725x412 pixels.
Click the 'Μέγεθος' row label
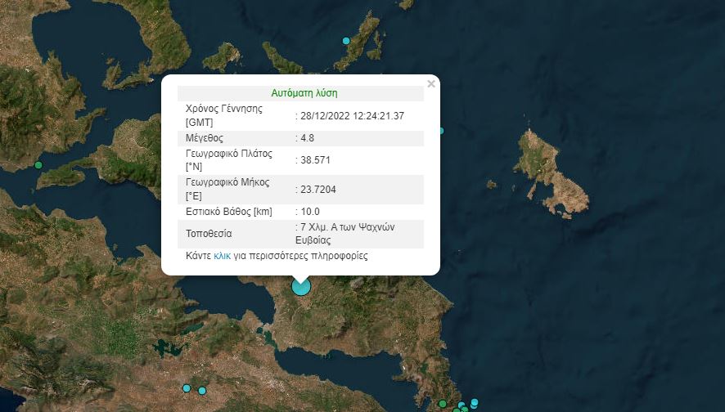205,138
